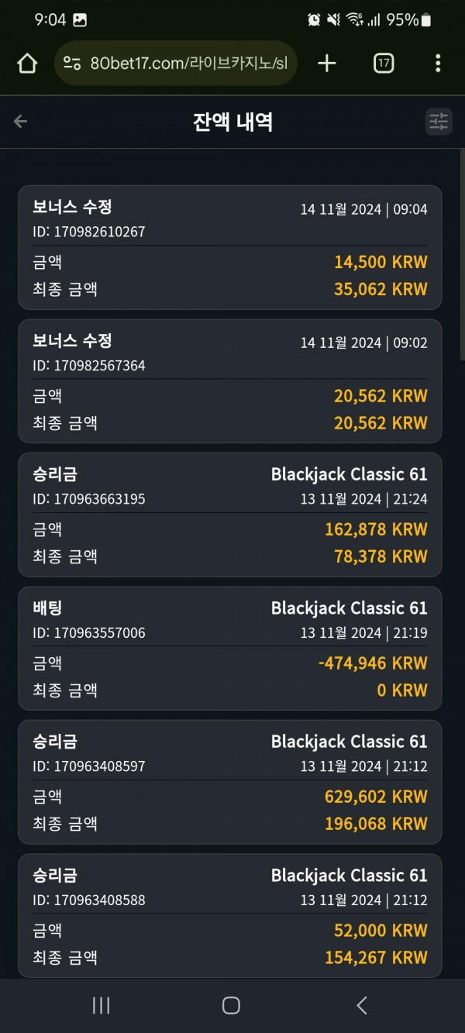This screenshot has height=1033, width=465.
Task: Open Android recent apps button
Action: (x=101, y=1005)
